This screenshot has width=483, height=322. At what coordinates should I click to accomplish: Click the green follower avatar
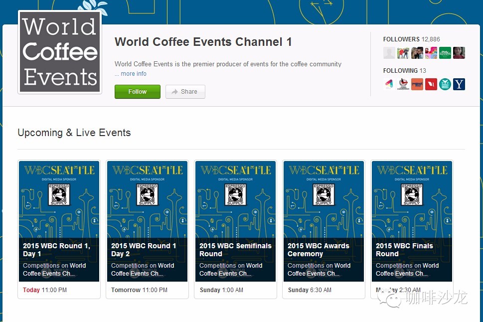445,53
